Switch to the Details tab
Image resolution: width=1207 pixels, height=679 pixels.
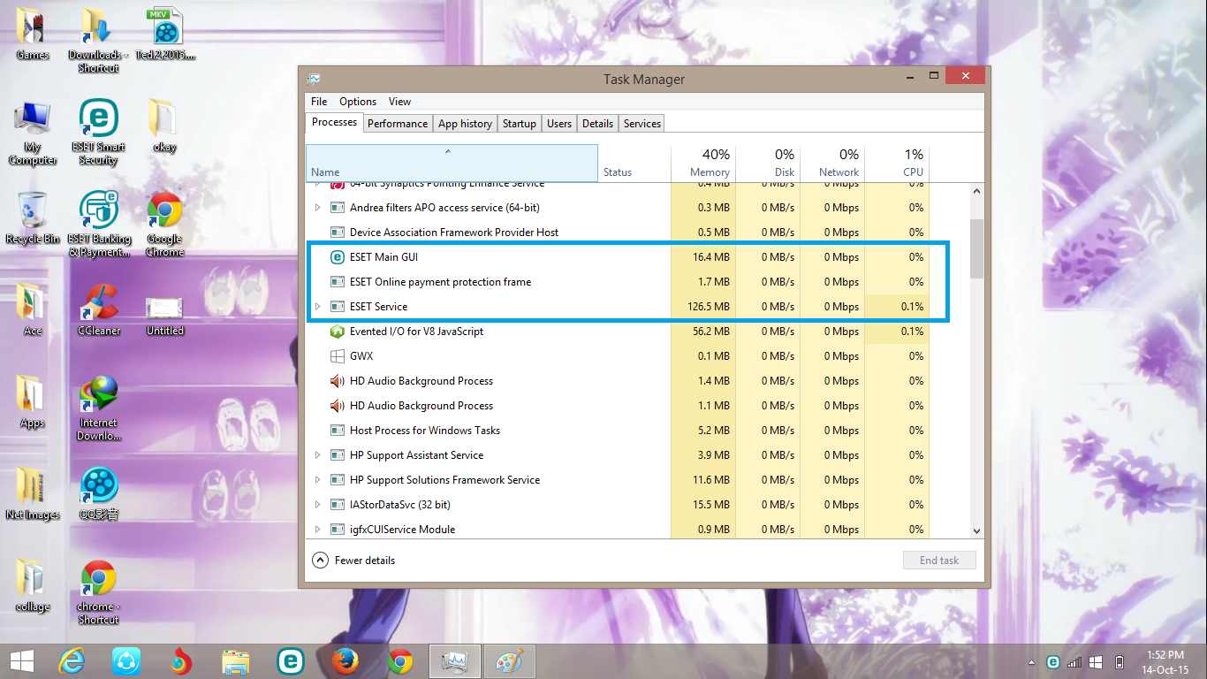(x=597, y=124)
